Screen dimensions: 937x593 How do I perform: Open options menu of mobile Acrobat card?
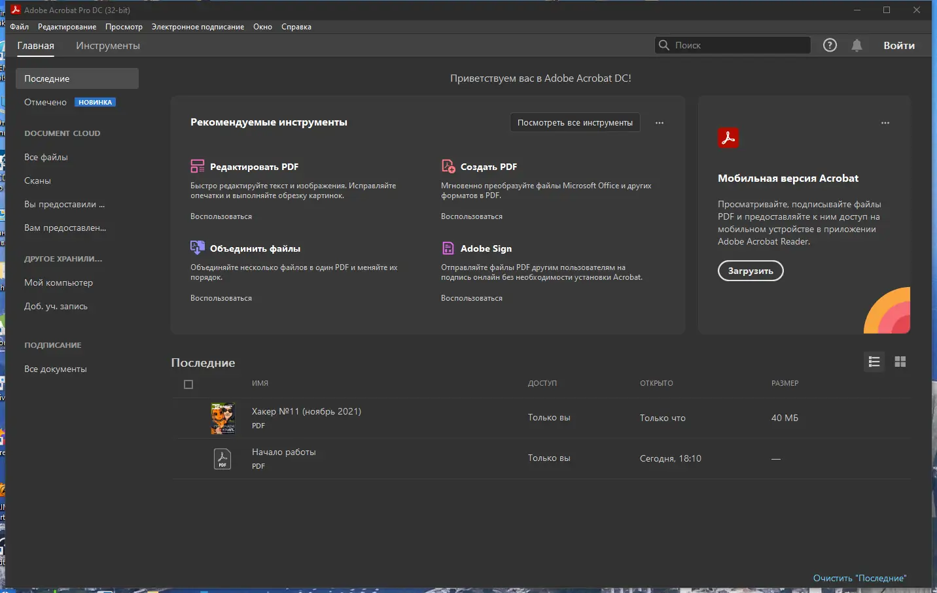click(885, 123)
